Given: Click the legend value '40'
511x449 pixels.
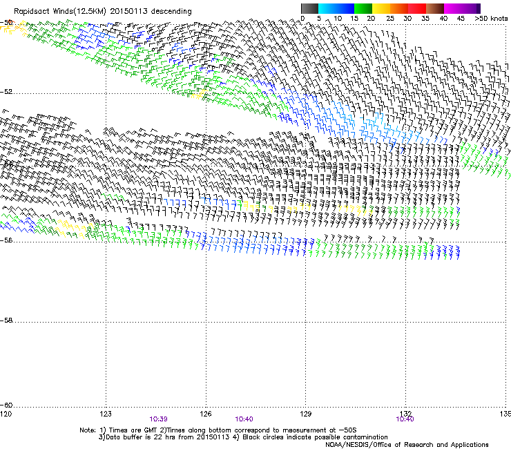Looking at the screenshot, I should click(443, 19).
